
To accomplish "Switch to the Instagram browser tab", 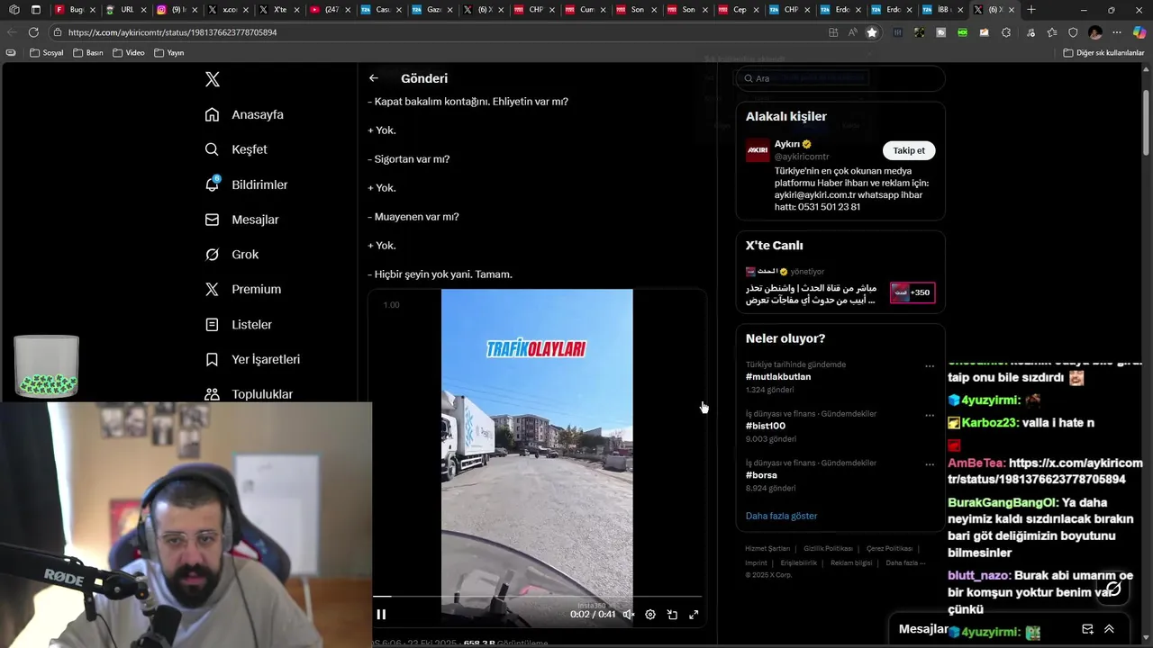I will [177, 10].
